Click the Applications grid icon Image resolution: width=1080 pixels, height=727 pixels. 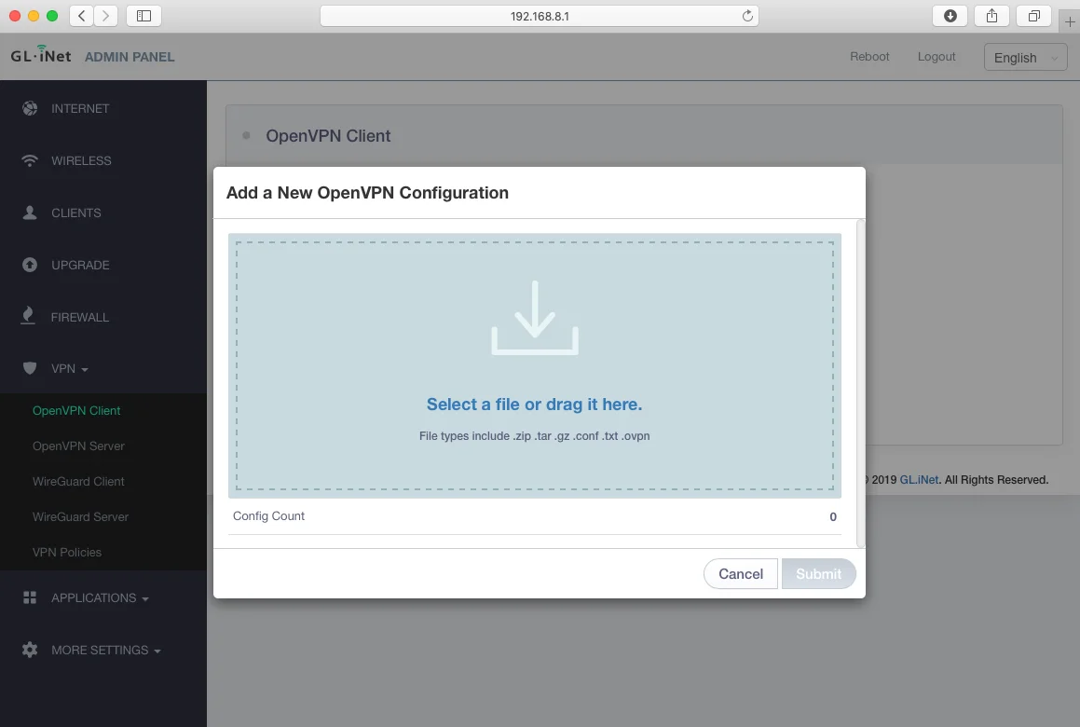pyautogui.click(x=30, y=597)
